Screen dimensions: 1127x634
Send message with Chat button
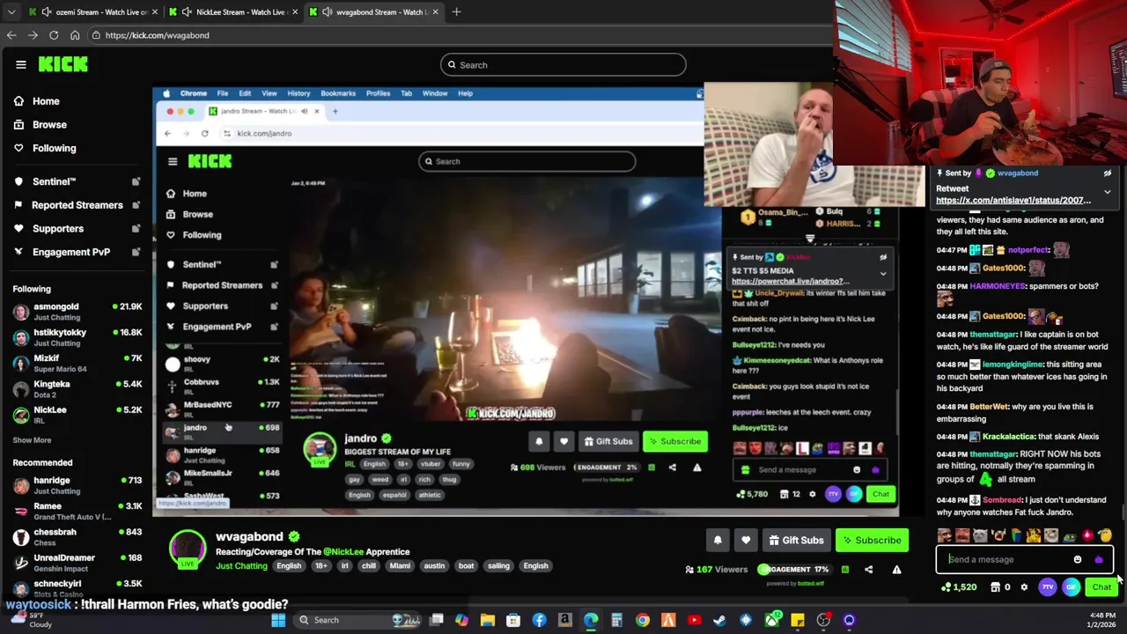point(1101,587)
